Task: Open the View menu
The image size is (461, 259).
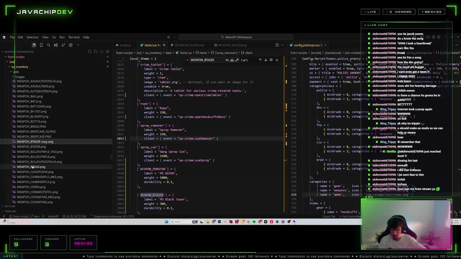Action: (x=45, y=37)
